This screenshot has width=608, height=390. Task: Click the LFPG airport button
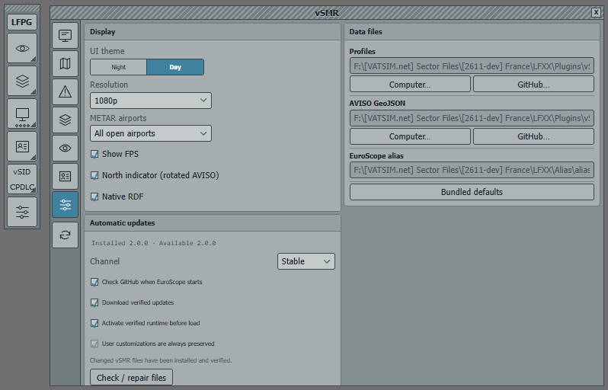21,22
